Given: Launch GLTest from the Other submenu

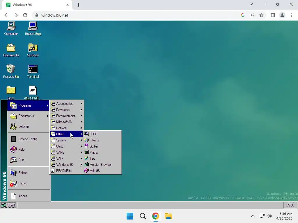Looking at the screenshot, I should [102, 146].
